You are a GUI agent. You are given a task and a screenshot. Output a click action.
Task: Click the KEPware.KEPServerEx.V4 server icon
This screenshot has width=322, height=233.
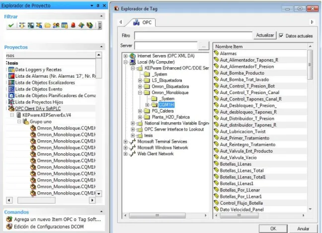point(19,115)
